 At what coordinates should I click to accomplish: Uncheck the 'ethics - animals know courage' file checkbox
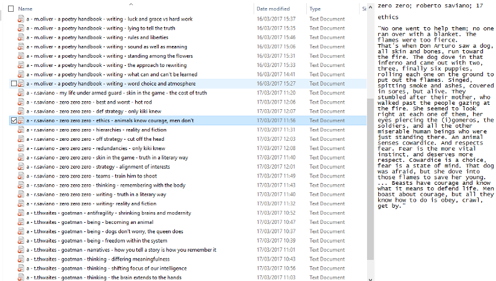click(x=14, y=120)
